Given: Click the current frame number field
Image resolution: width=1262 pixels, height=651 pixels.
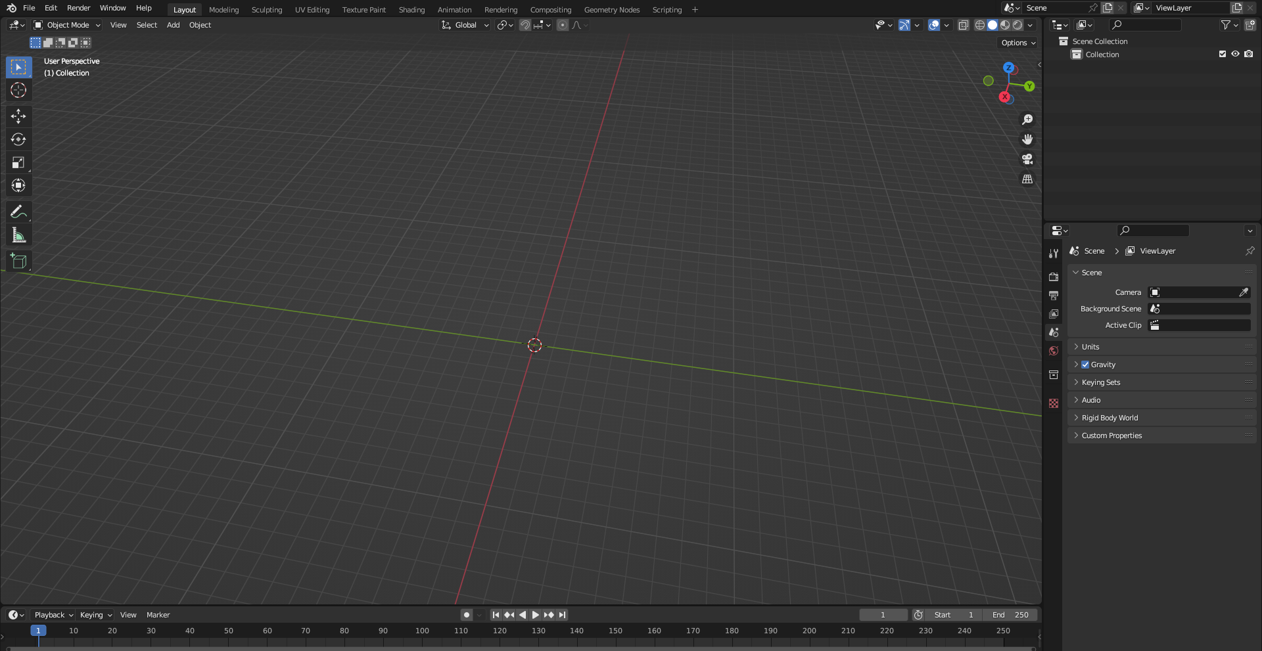Looking at the screenshot, I should pos(883,615).
